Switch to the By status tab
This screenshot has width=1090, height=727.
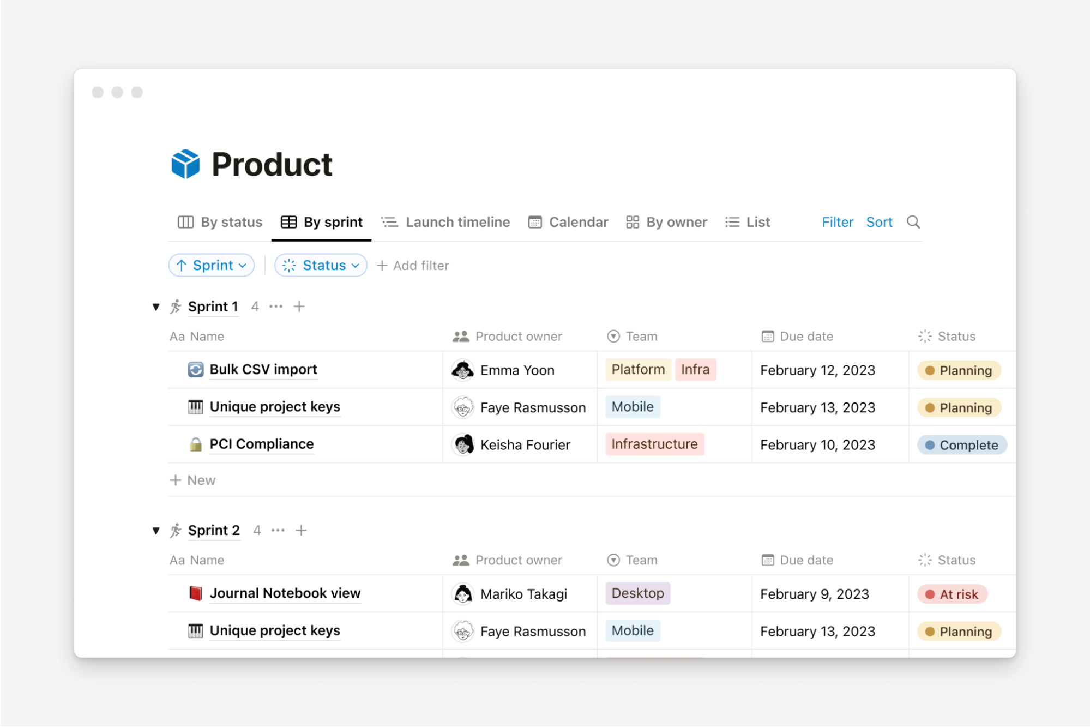click(x=220, y=222)
